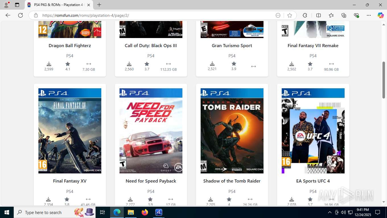Click the Gran Turismo Sport rating star
Viewport: 387px width, 218px height.
pyautogui.click(x=234, y=64)
